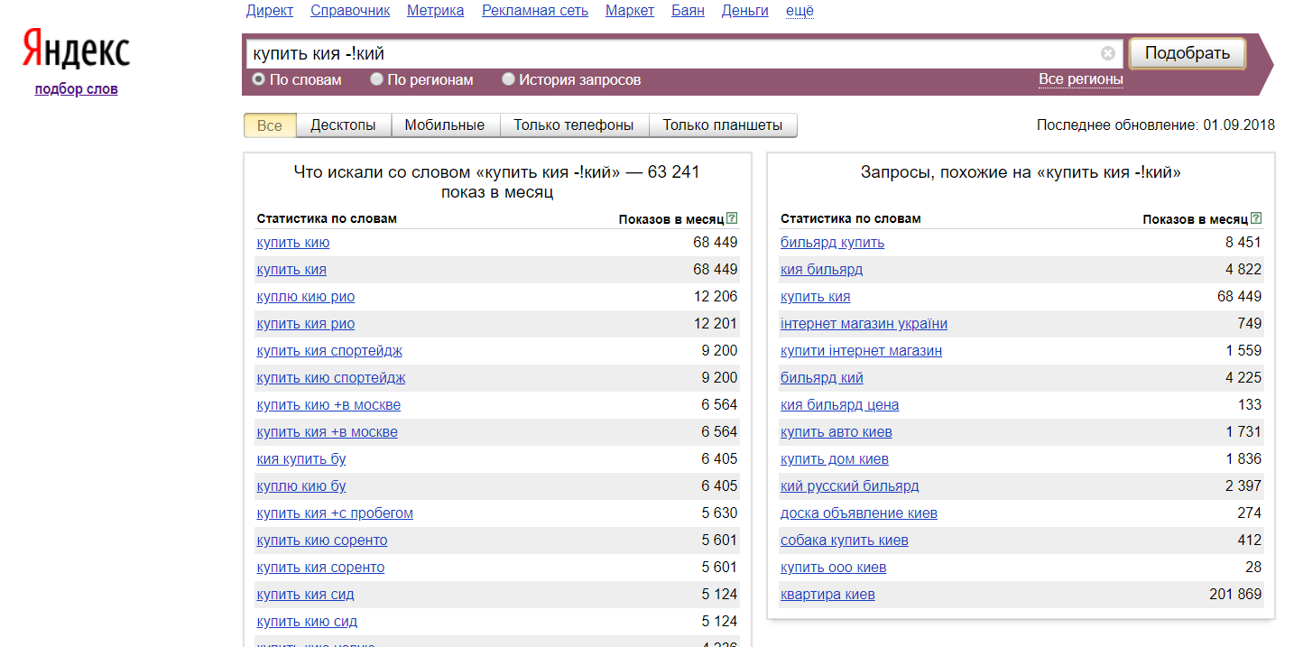Viewport: 1294px width, 647px height.
Task: Select the История запросов radio button
Action: 508,79
